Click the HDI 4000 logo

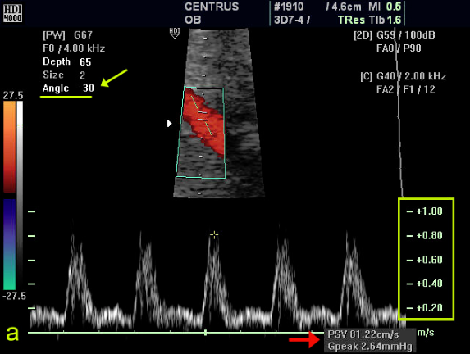click(x=12, y=13)
